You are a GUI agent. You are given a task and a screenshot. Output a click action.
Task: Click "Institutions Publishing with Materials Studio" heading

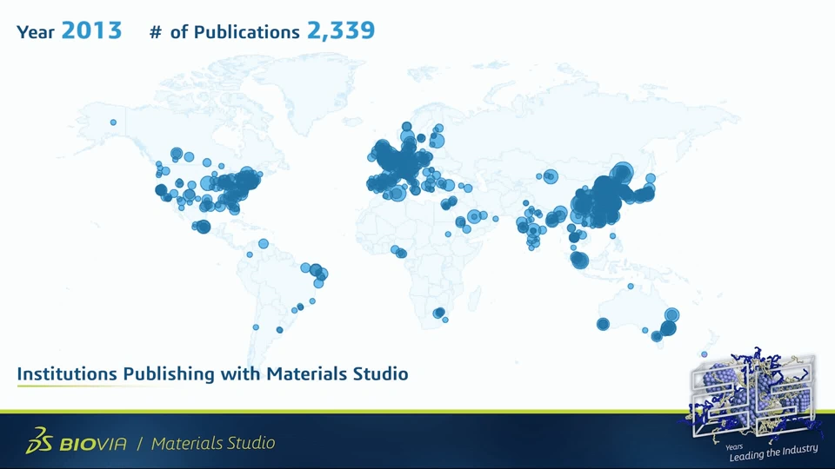212,373
